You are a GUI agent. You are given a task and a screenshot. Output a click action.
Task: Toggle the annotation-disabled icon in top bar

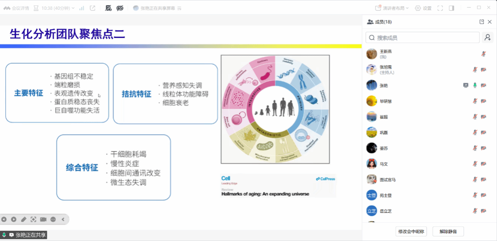[x=109, y=8]
